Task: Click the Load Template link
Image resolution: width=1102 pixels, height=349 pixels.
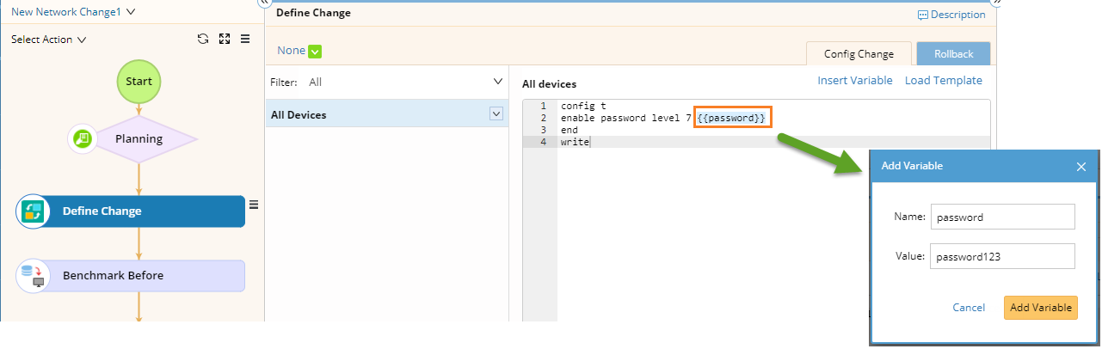Action: 944,80
